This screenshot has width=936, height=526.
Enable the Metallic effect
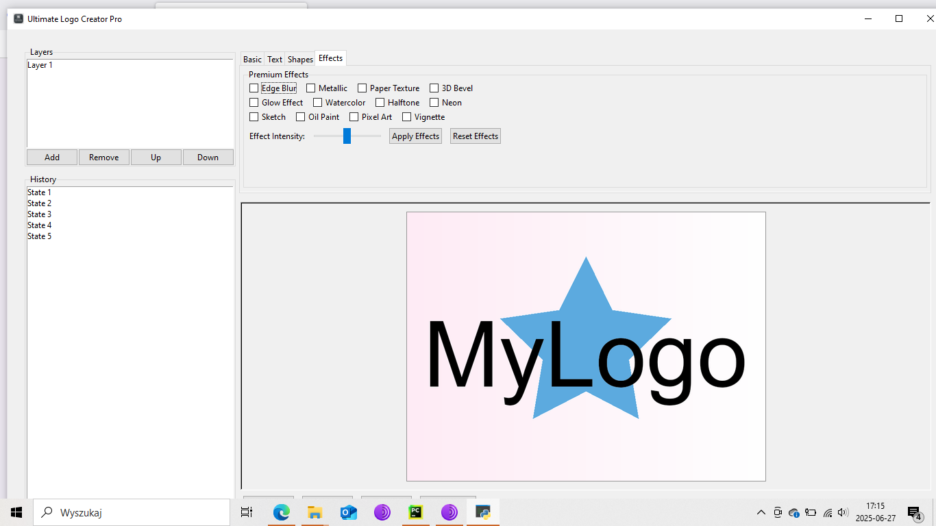(x=310, y=88)
